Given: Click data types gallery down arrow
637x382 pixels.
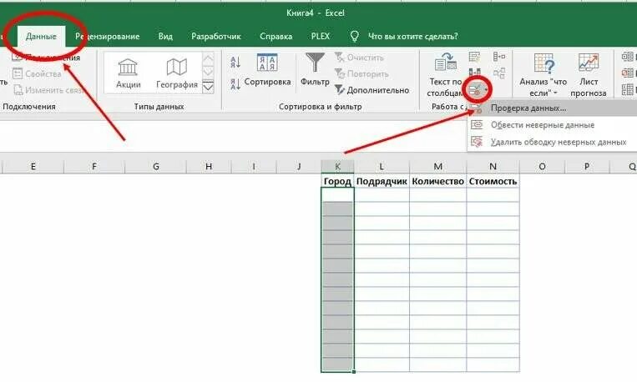Looking at the screenshot, I should [208, 73].
